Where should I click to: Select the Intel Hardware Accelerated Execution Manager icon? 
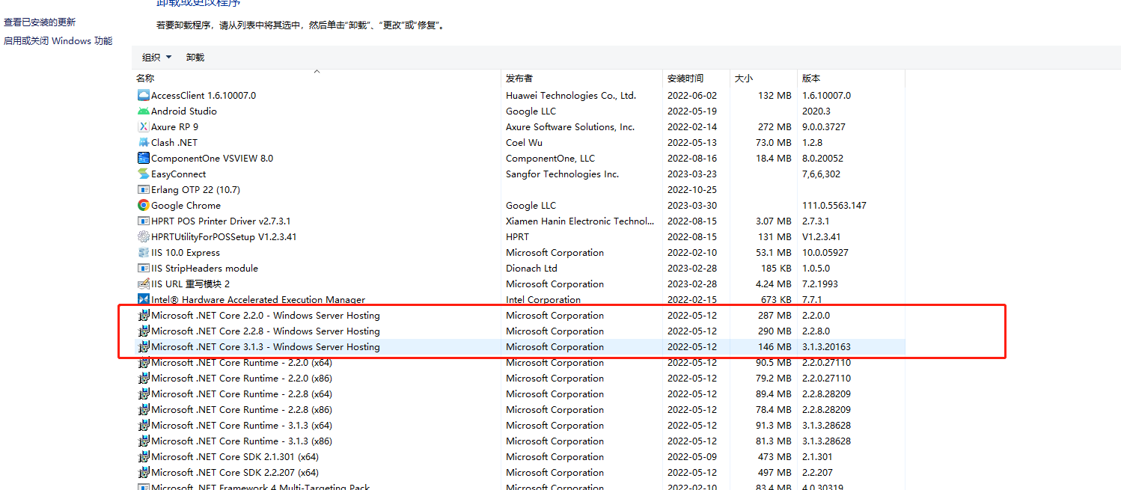coord(144,299)
